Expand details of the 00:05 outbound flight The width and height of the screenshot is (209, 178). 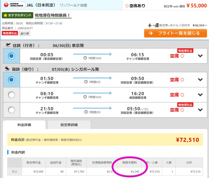pos(200,56)
